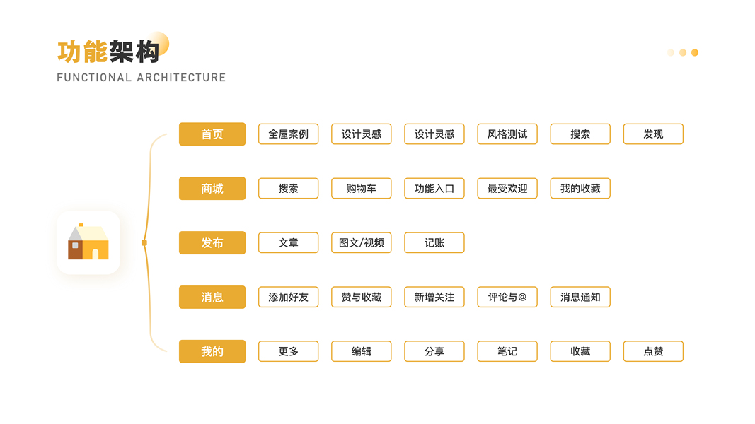Click the darkest orange pagination dot
This screenshot has width=755, height=424.
[x=695, y=52]
